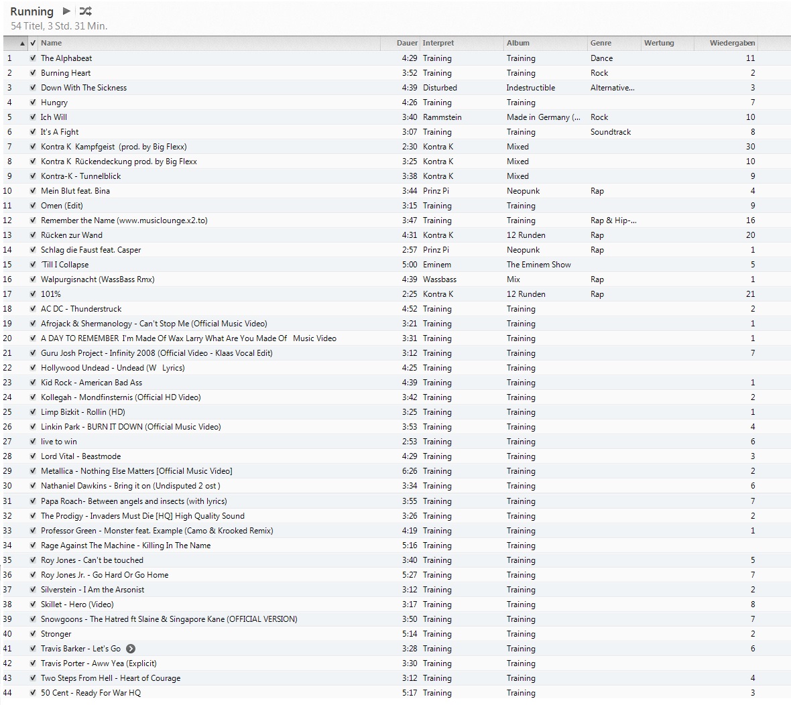Open arrow menu next to Travis Barker - Let's Go
Image resolution: width=791 pixels, height=705 pixels.
pos(131,649)
